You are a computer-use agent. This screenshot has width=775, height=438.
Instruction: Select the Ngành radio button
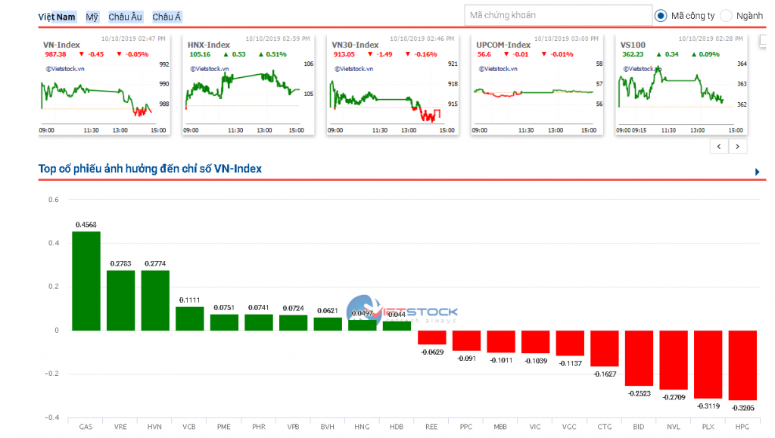pos(726,15)
